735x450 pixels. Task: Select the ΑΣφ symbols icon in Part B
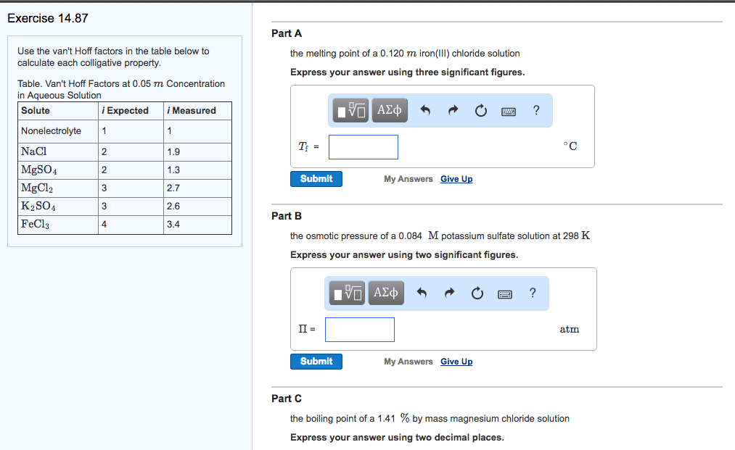(385, 293)
